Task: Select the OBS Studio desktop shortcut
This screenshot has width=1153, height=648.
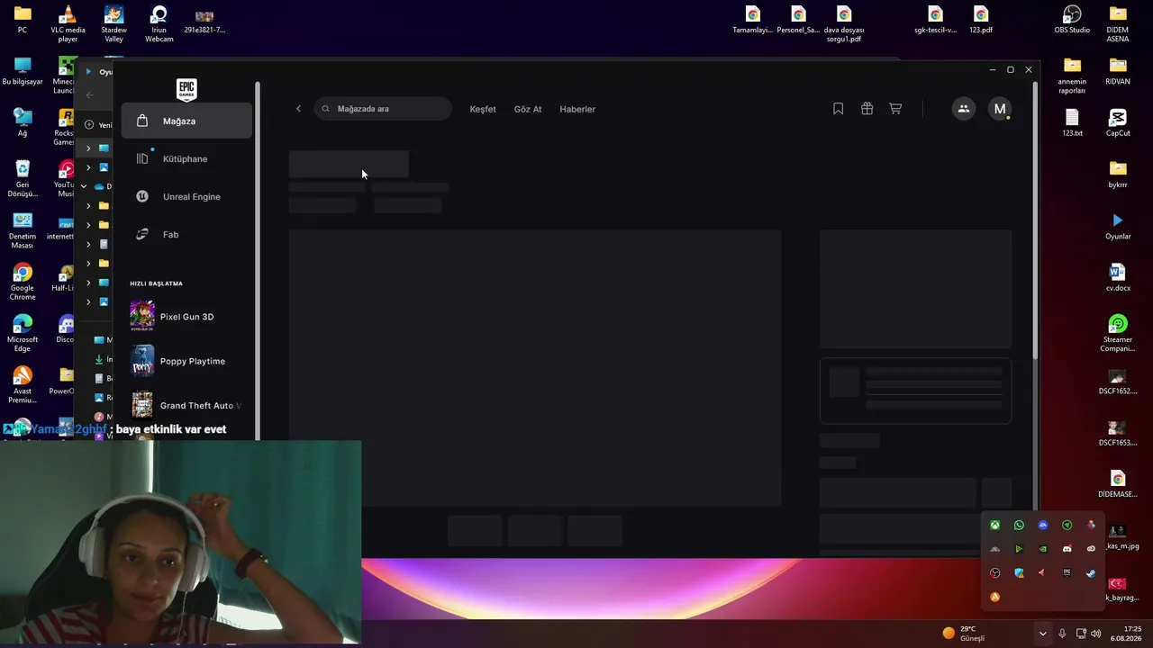Action: pyautogui.click(x=1072, y=20)
